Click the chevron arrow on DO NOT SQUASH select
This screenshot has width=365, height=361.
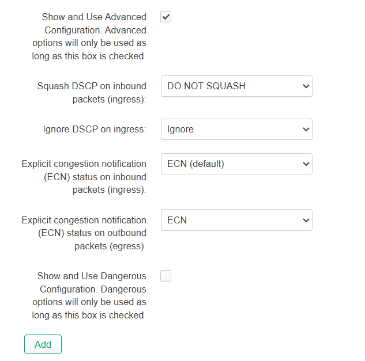[306, 86]
